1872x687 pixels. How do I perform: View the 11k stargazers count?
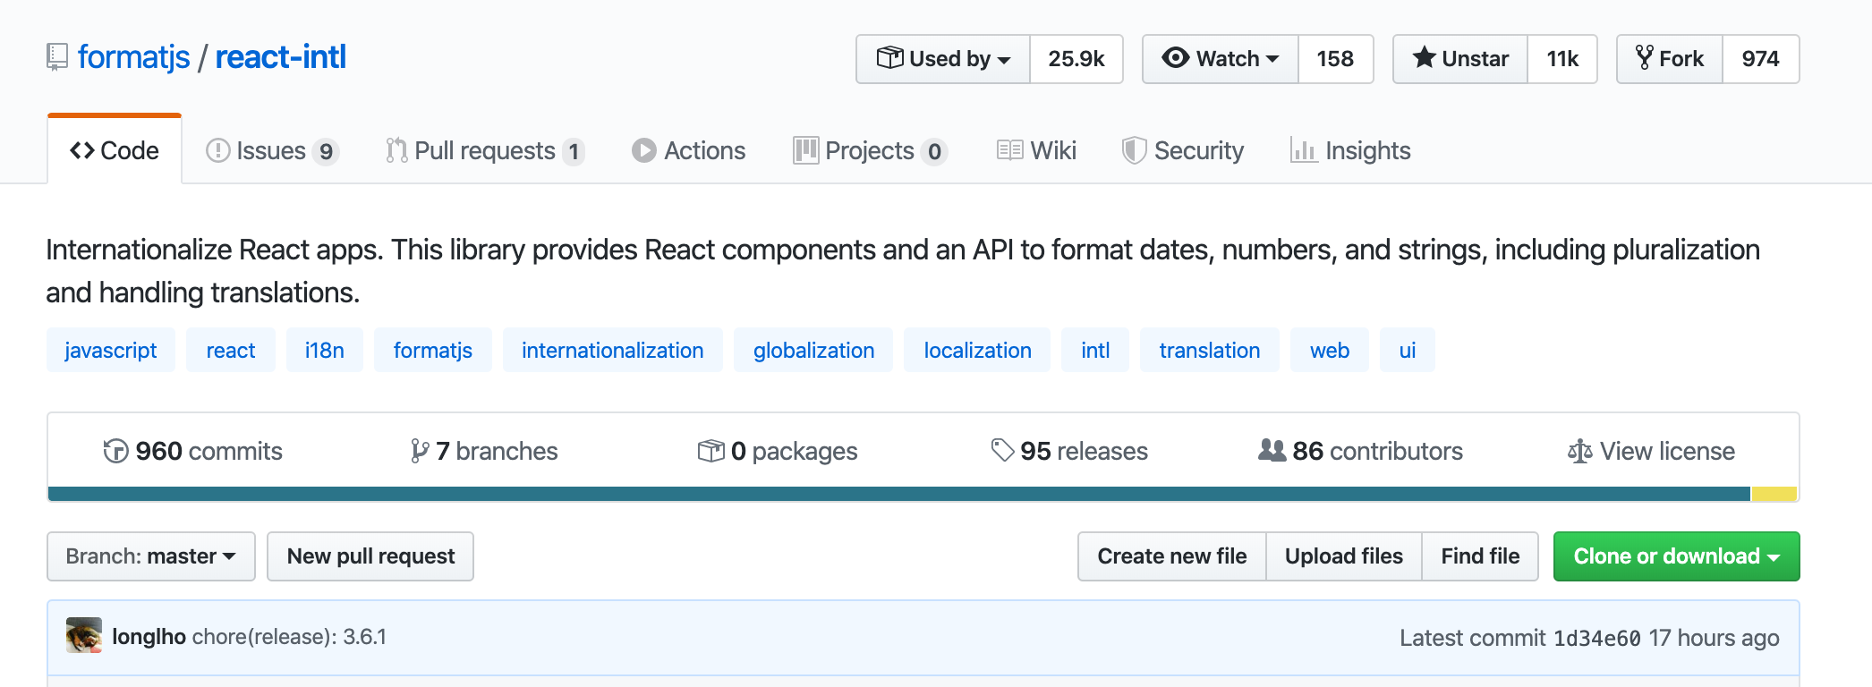[x=1562, y=59]
